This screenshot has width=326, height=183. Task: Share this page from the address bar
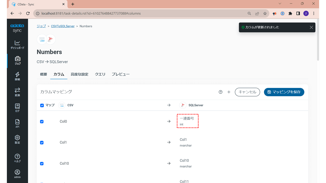257,13
